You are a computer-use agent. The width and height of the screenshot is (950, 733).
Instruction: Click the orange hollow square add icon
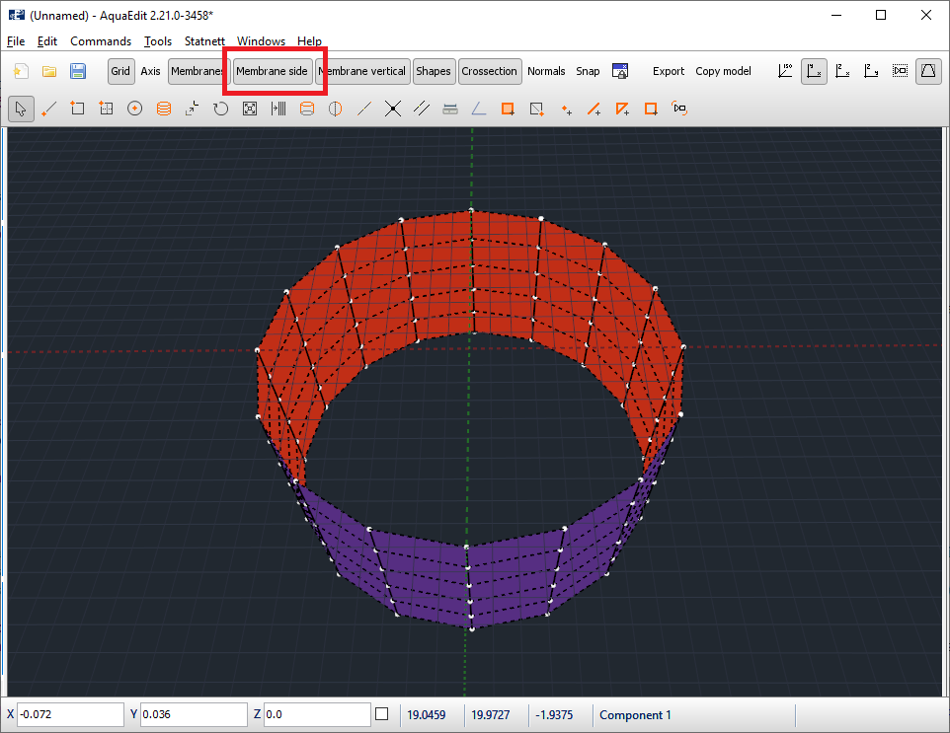pyautogui.click(x=652, y=109)
